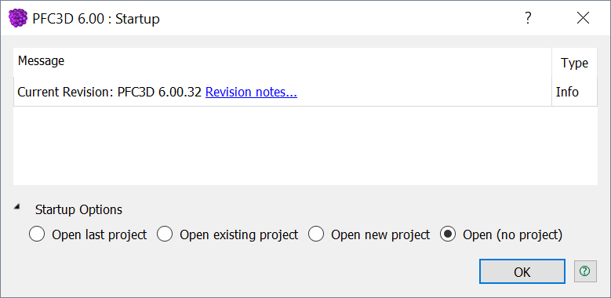Open help via green question icon beside OK
Image resolution: width=611 pixels, height=298 pixels.
(585, 271)
